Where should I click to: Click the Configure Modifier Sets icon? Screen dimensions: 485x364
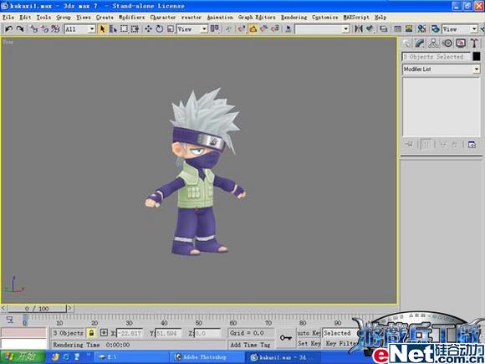coord(472,145)
